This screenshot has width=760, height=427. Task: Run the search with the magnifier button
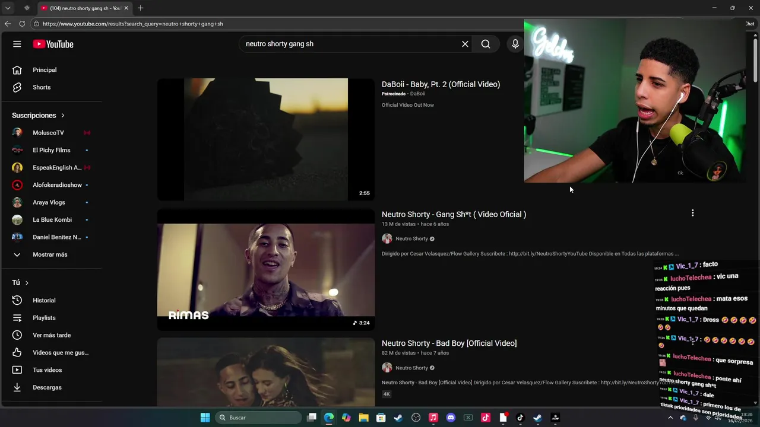coord(486,44)
